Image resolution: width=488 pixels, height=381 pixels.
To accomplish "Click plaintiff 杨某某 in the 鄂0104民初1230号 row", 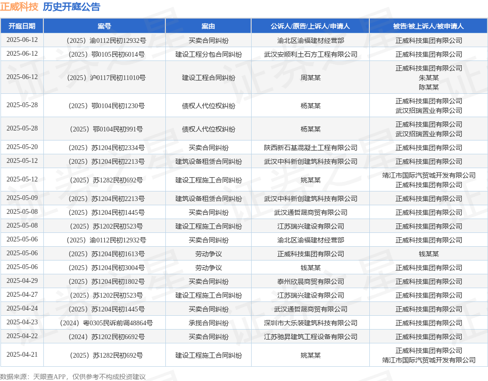I will click(x=311, y=106).
